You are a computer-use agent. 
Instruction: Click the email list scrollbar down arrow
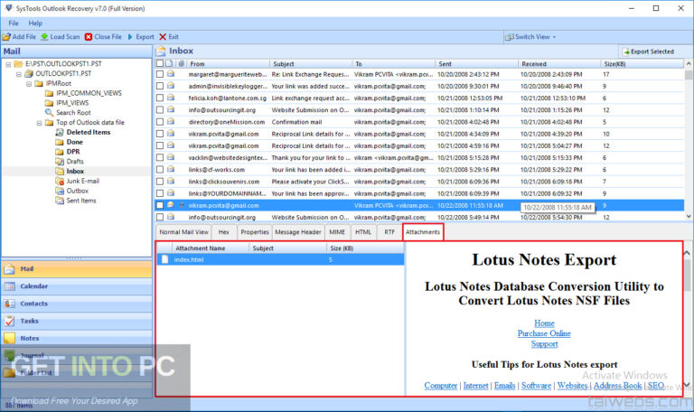[689, 216]
